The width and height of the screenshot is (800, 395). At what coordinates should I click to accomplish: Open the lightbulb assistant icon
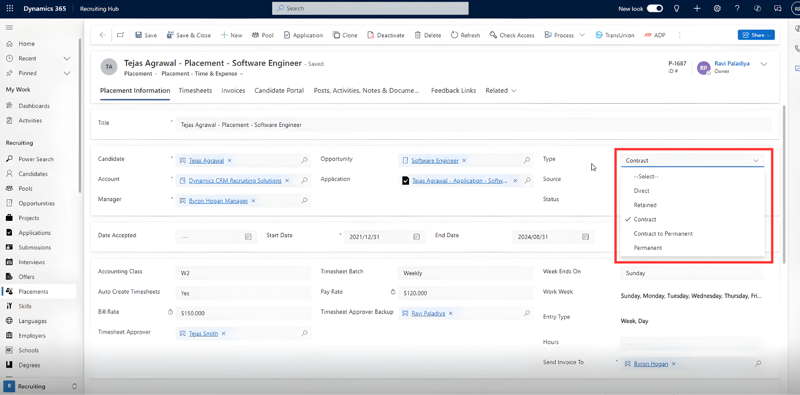click(x=676, y=9)
